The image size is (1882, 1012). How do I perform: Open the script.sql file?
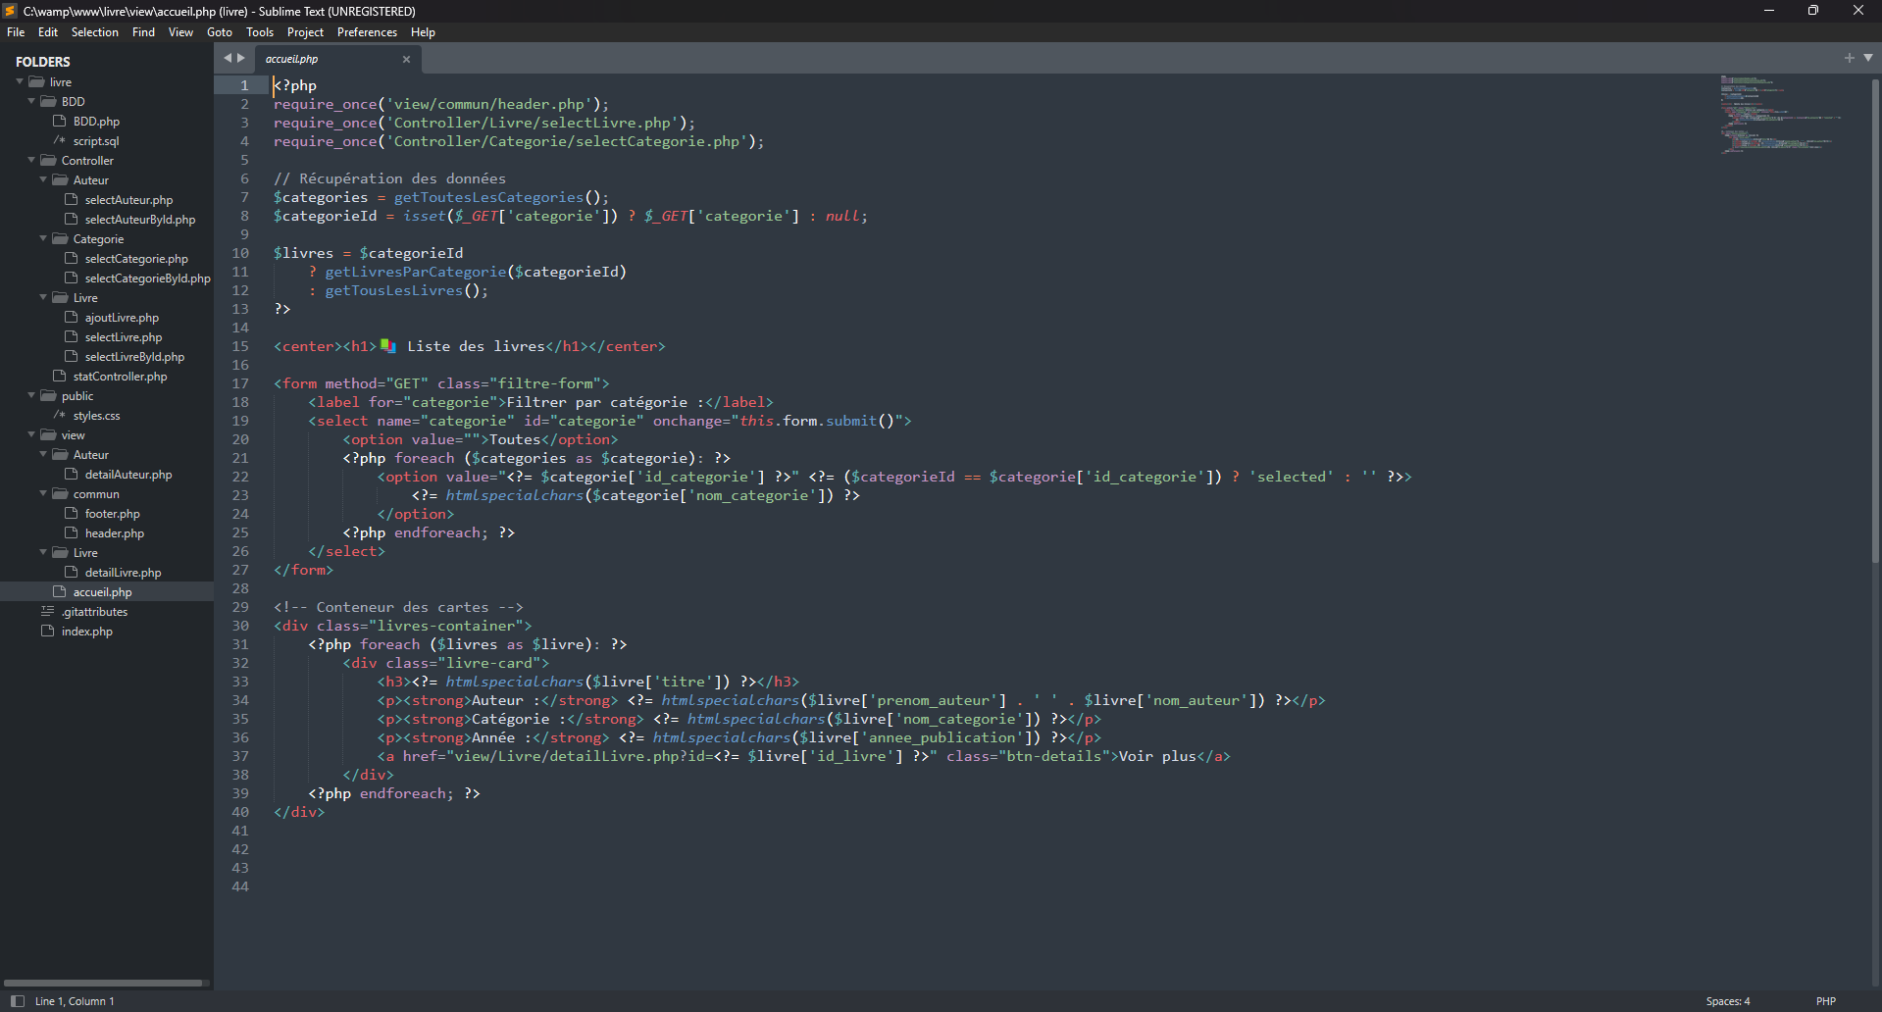click(x=95, y=141)
